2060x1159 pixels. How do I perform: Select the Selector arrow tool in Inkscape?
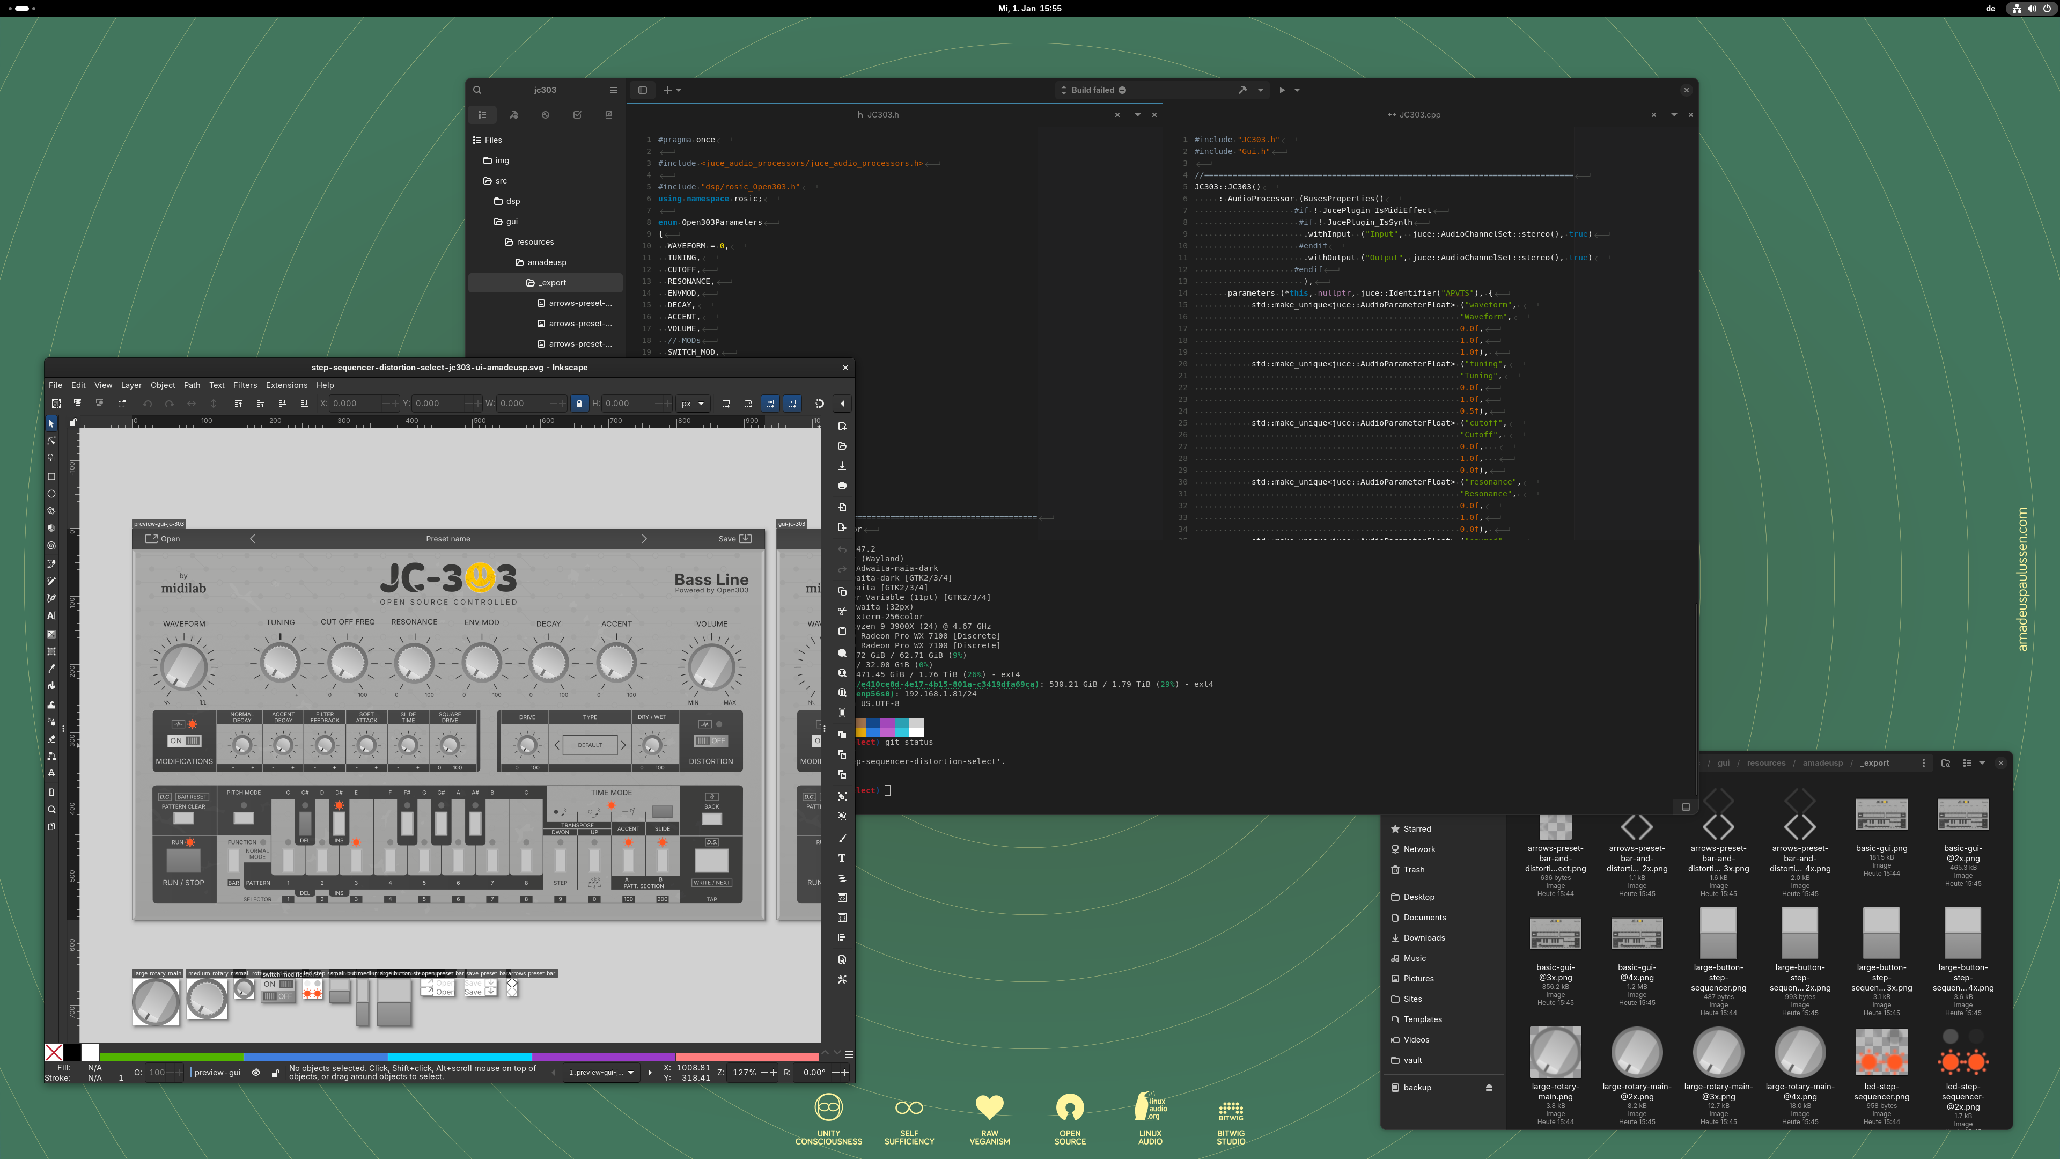51,423
